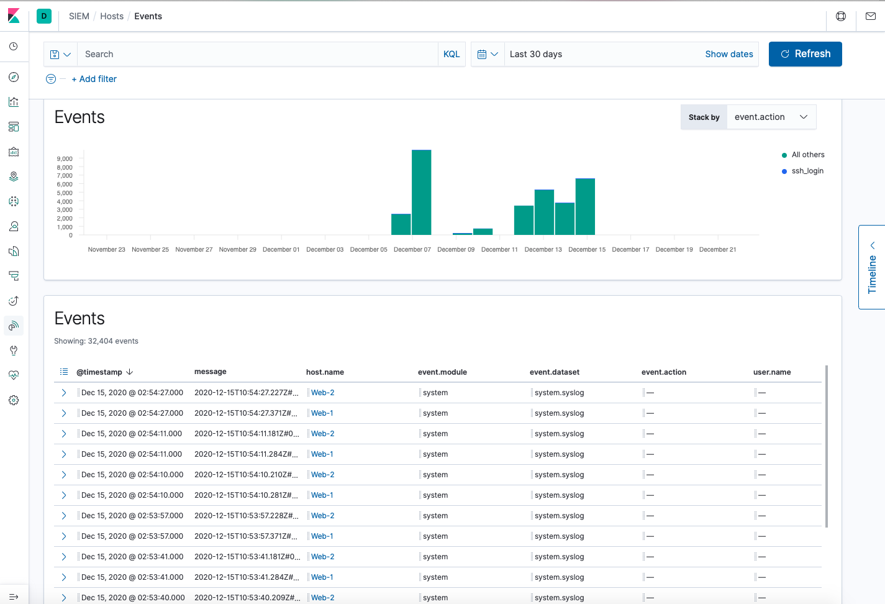Viewport: 885px width, 604px height.
Task: Open Management gear icon in sidebar
Action: (x=14, y=400)
